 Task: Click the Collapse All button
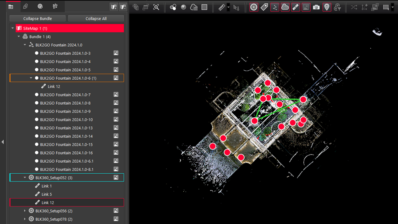(96, 18)
